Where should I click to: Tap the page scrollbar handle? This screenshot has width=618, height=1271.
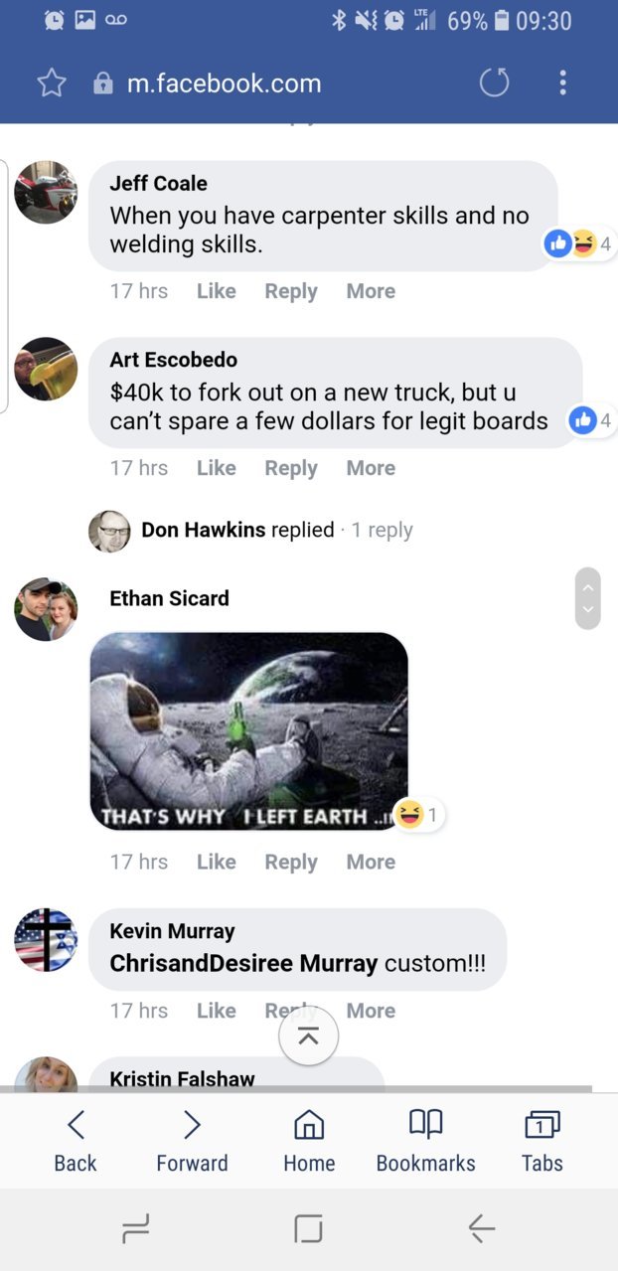point(588,598)
